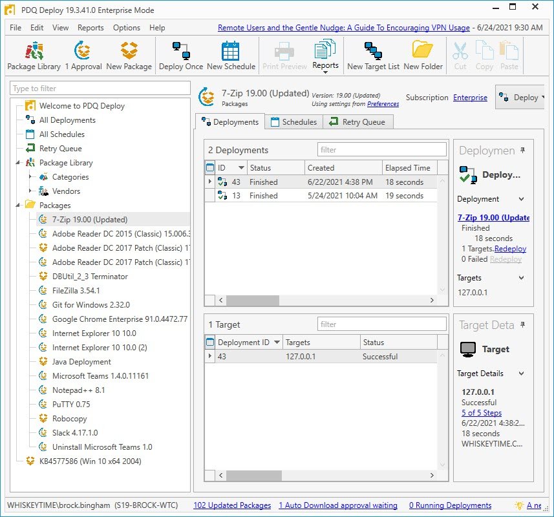
Task: Expand the row for deployment 13
Action: pos(209,195)
